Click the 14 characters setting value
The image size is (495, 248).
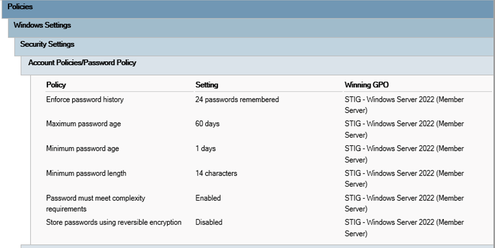click(x=216, y=173)
